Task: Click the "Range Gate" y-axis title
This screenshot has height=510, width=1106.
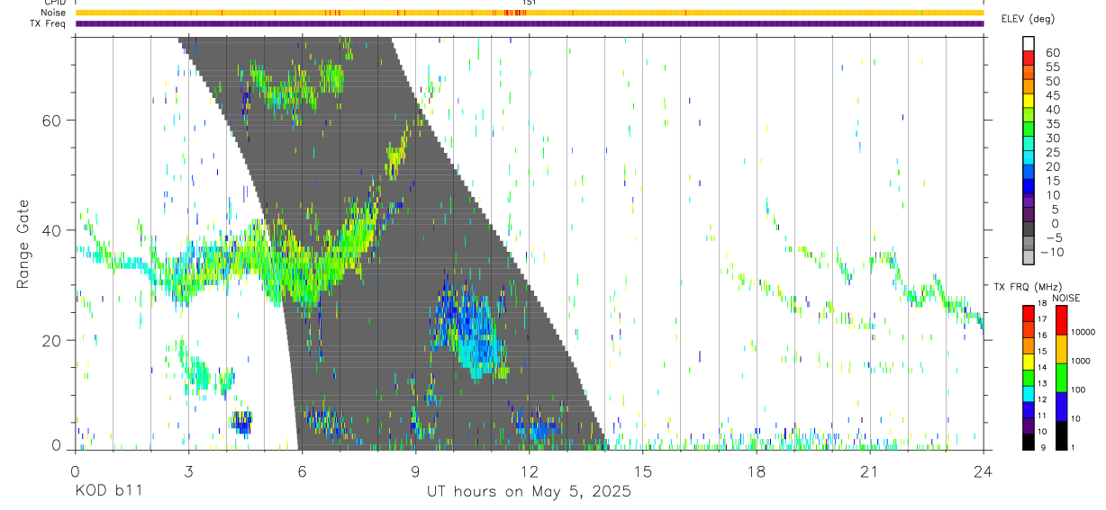Action: (23, 244)
